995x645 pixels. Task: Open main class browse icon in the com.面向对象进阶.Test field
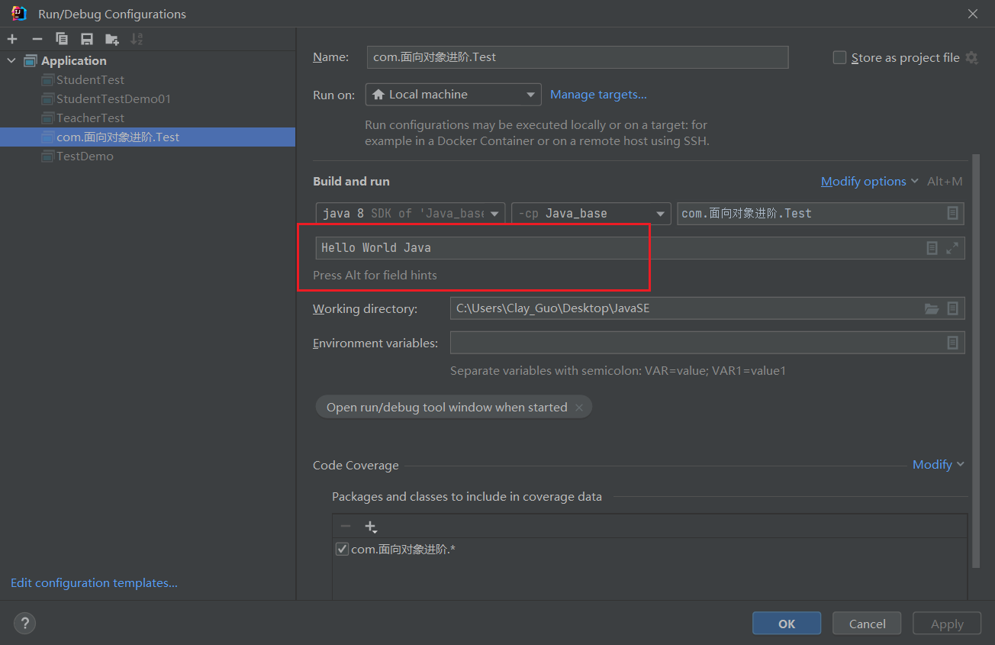point(952,214)
